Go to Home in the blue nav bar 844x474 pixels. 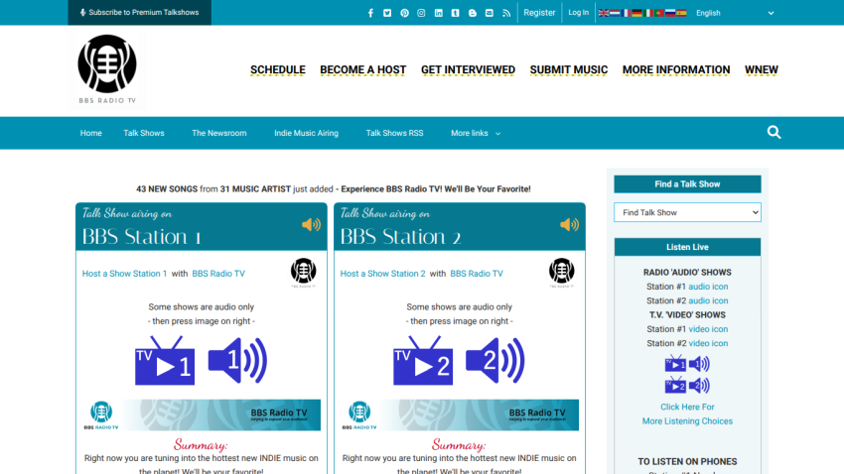91,133
